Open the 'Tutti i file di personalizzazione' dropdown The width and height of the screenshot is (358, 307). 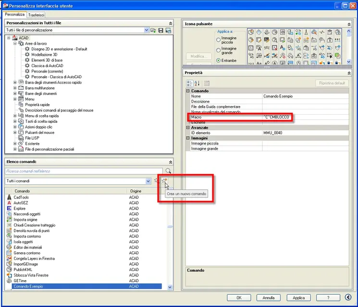tap(147, 30)
